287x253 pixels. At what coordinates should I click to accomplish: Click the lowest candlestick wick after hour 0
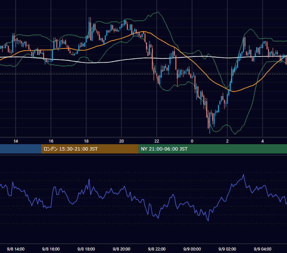click(x=210, y=131)
